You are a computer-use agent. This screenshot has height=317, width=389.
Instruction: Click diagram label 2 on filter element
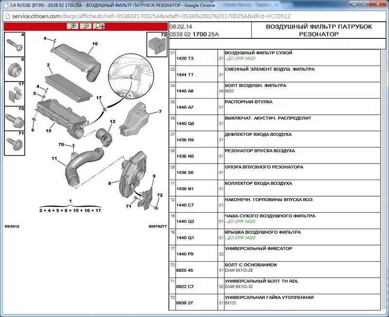coord(48,65)
